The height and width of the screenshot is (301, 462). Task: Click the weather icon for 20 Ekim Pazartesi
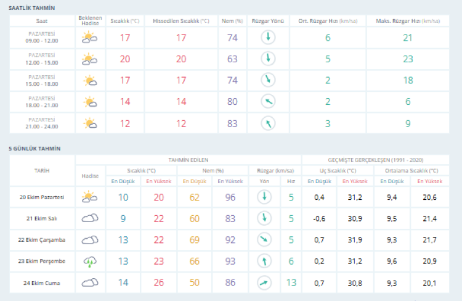90,197
